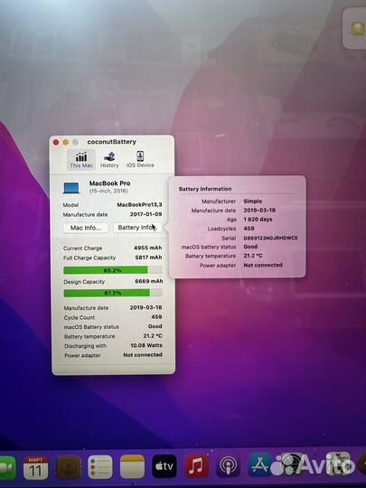Open Podcasts from the Dock
Screen dimensions: 366x488
point(228,465)
